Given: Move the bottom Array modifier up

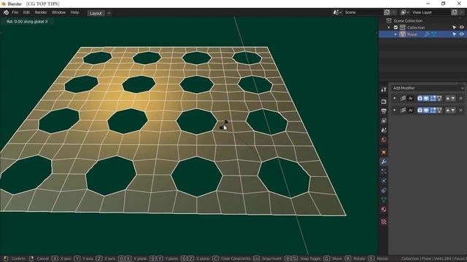Looking at the screenshot, I should 447,110.
